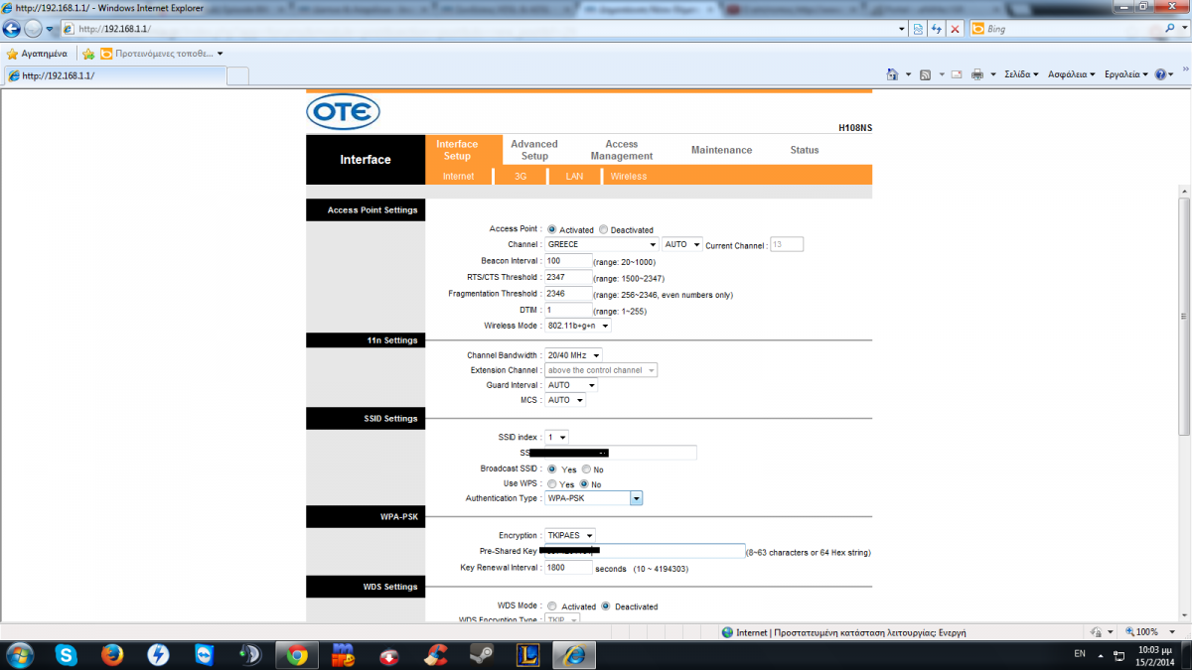Open League of Legends taskbar icon
Viewport: 1192px width, 670px height.
coord(526,655)
